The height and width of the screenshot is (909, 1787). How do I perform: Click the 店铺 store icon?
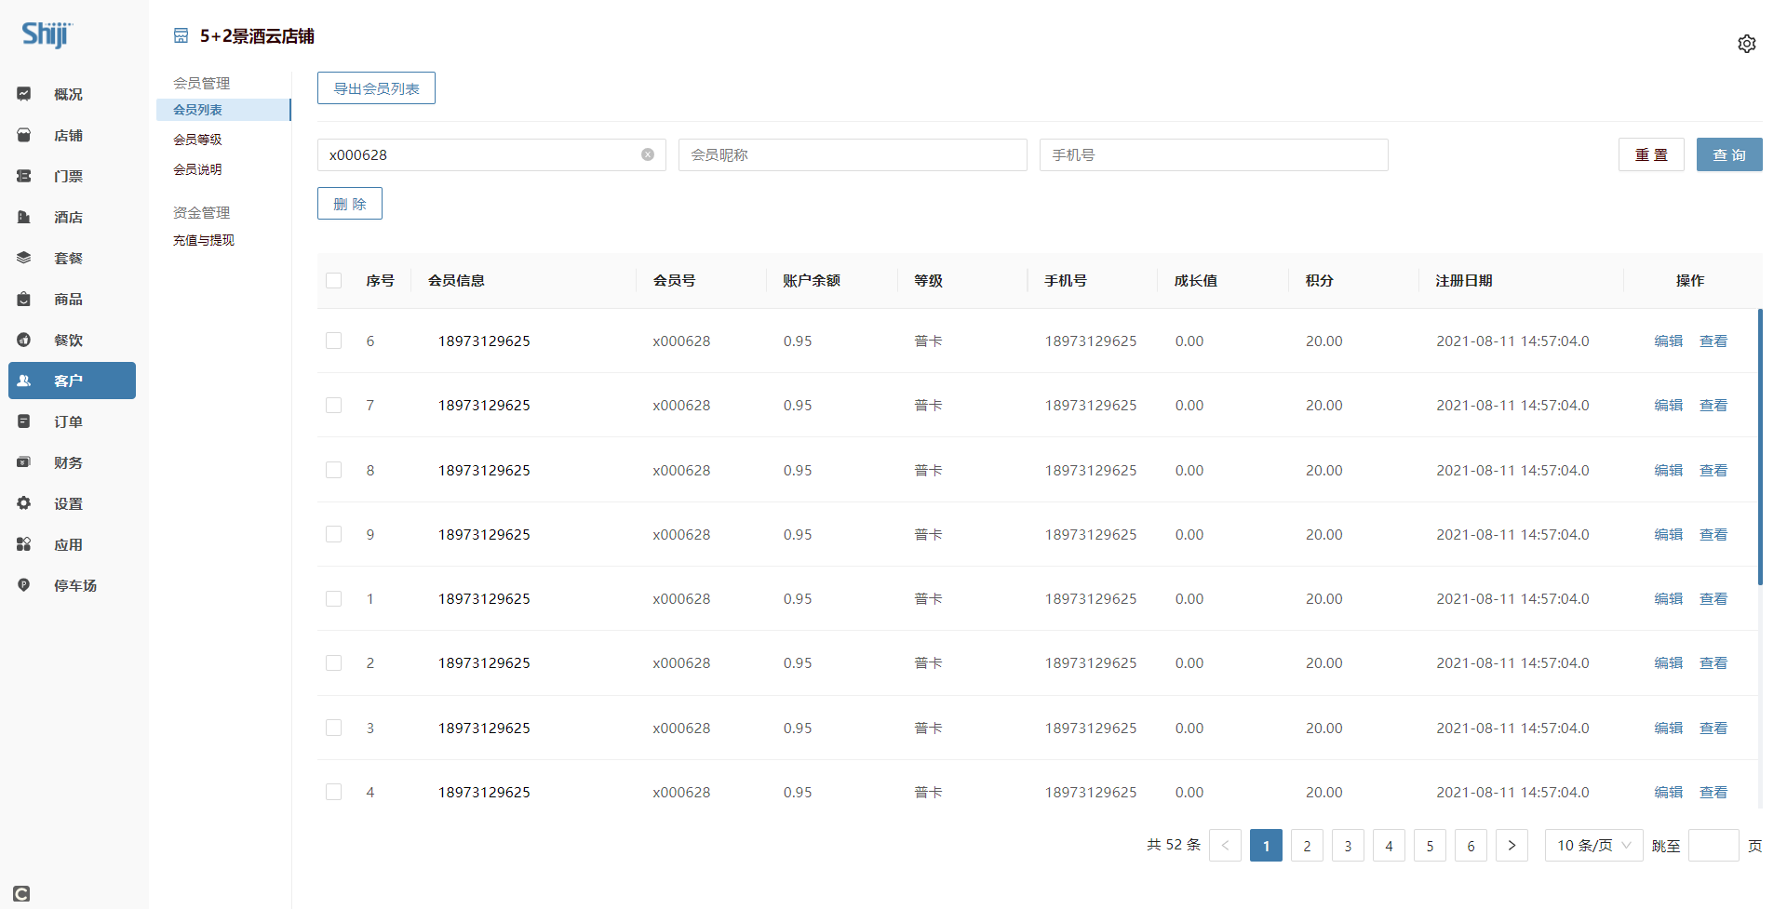[24, 135]
